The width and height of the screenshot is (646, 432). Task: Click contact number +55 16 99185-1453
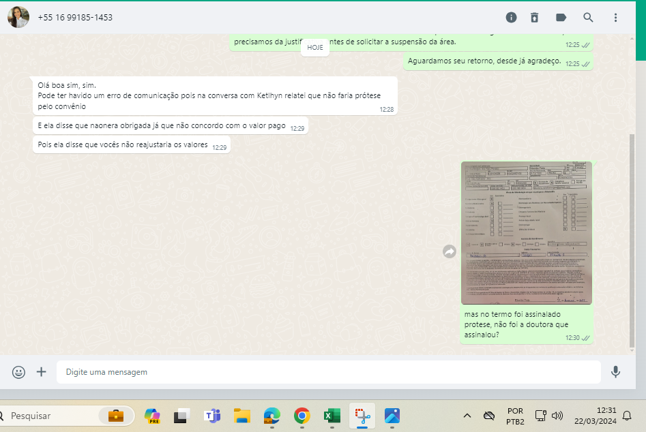click(x=75, y=17)
